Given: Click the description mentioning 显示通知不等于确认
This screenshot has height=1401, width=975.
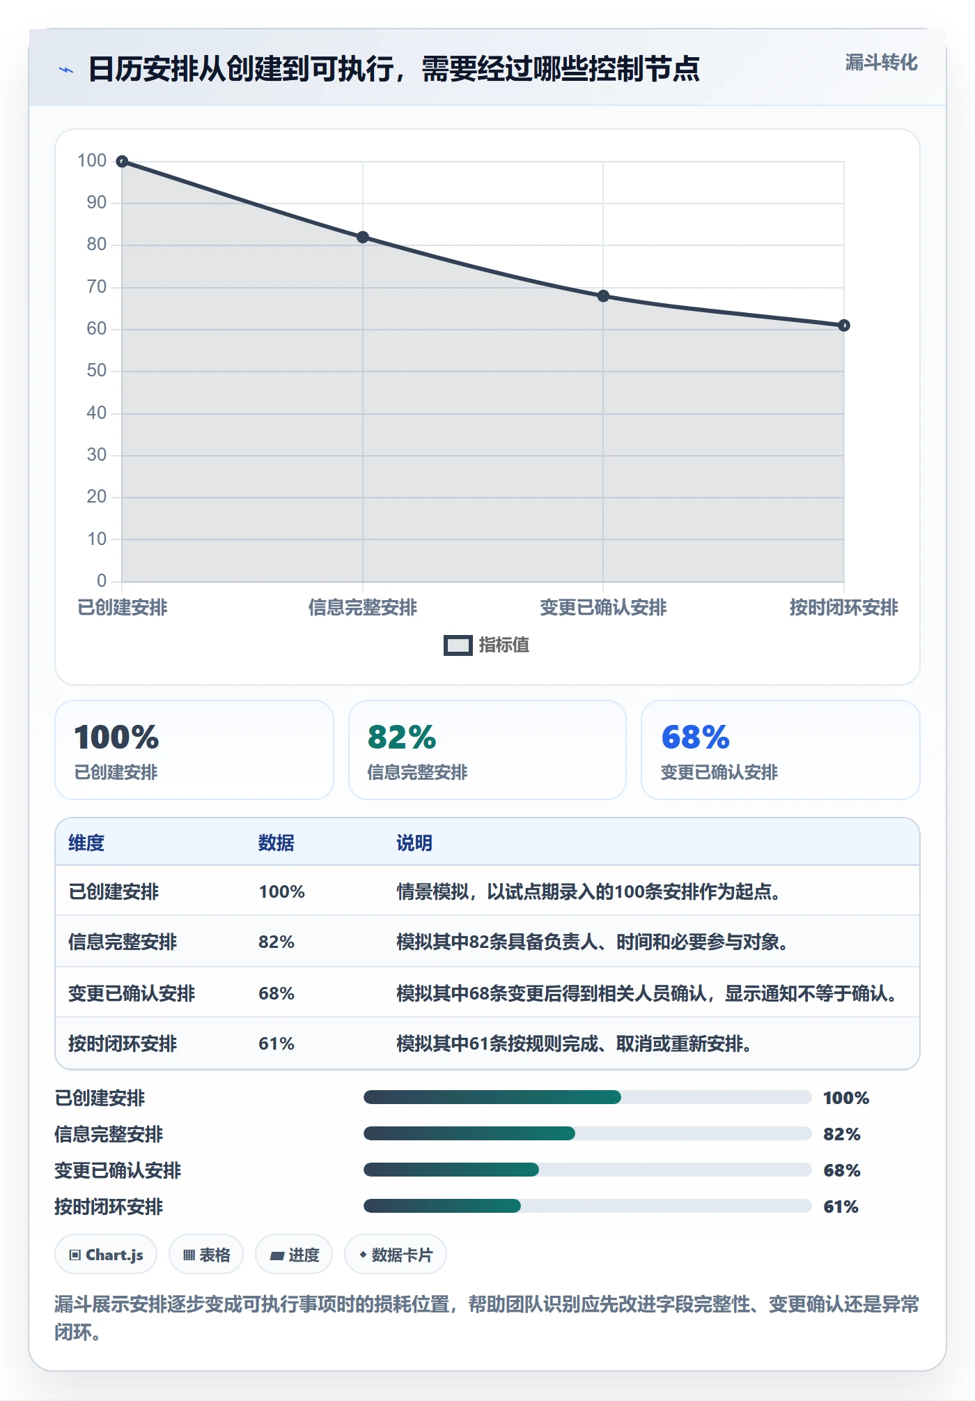Looking at the screenshot, I should click(x=647, y=993).
